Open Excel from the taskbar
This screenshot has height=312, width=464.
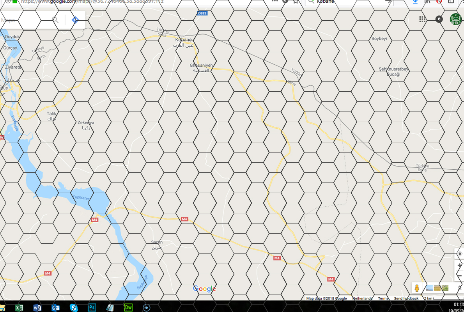[19, 308]
